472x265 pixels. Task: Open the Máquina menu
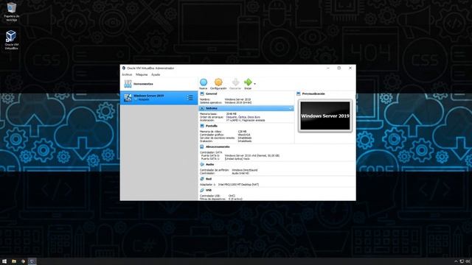[142, 74]
